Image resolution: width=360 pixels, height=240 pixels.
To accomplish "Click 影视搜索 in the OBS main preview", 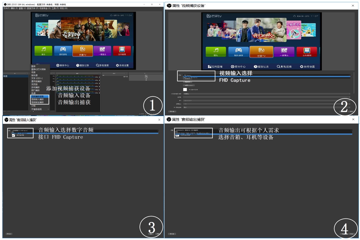I will pos(102,65).
